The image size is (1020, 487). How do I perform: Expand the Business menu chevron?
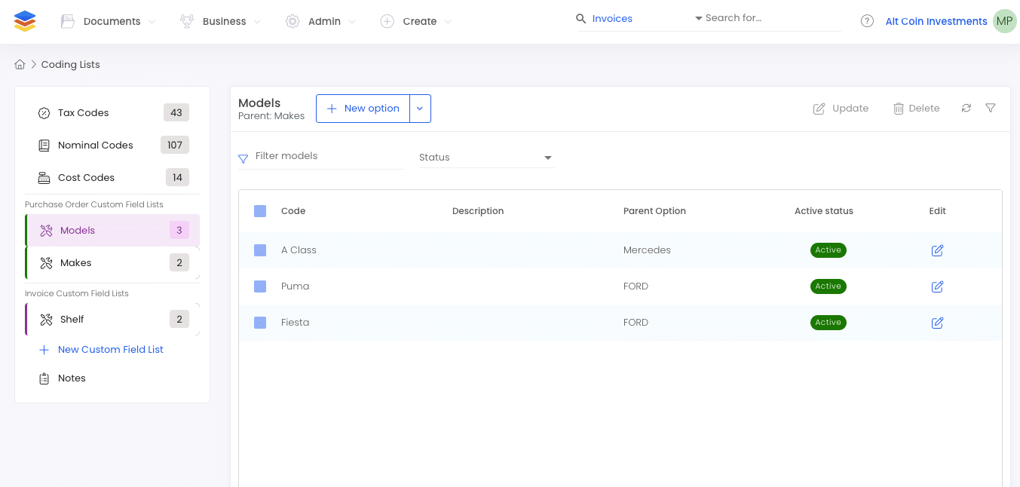click(258, 22)
